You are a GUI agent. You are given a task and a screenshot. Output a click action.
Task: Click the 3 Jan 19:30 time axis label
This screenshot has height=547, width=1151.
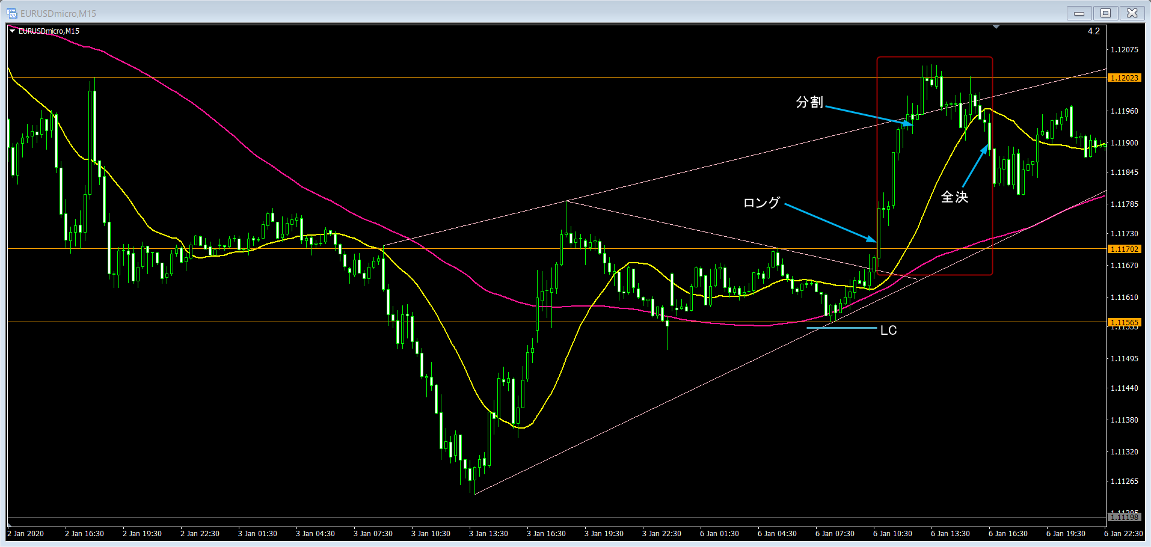604,533
